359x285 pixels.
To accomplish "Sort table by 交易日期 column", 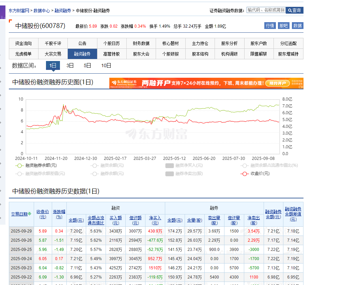I will coord(19,214).
